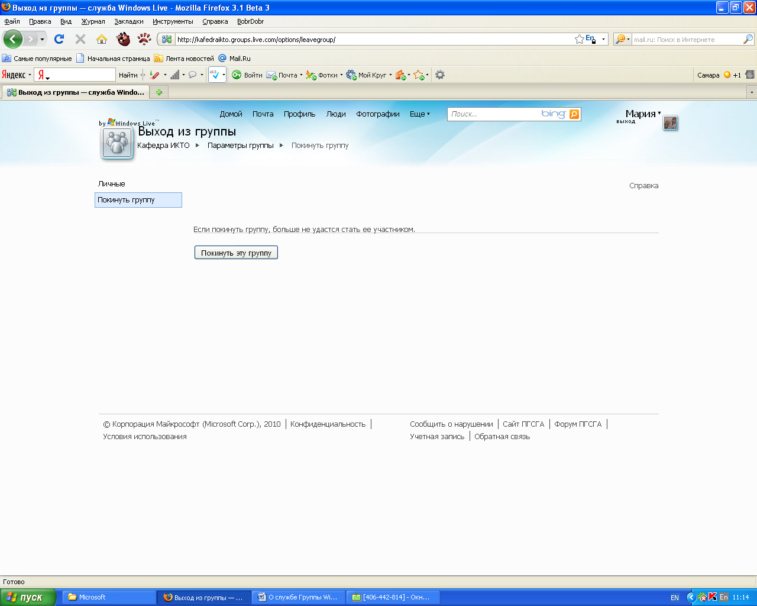Open Лента новостей feed bookmark
Image resolution: width=757 pixels, height=606 pixels.
pyautogui.click(x=184, y=59)
